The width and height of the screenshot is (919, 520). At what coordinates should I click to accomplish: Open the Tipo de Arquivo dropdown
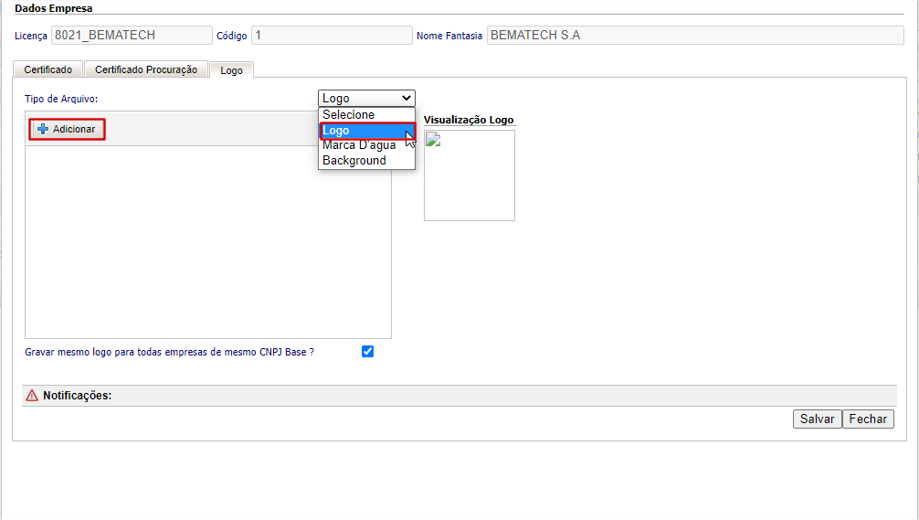[x=366, y=98]
